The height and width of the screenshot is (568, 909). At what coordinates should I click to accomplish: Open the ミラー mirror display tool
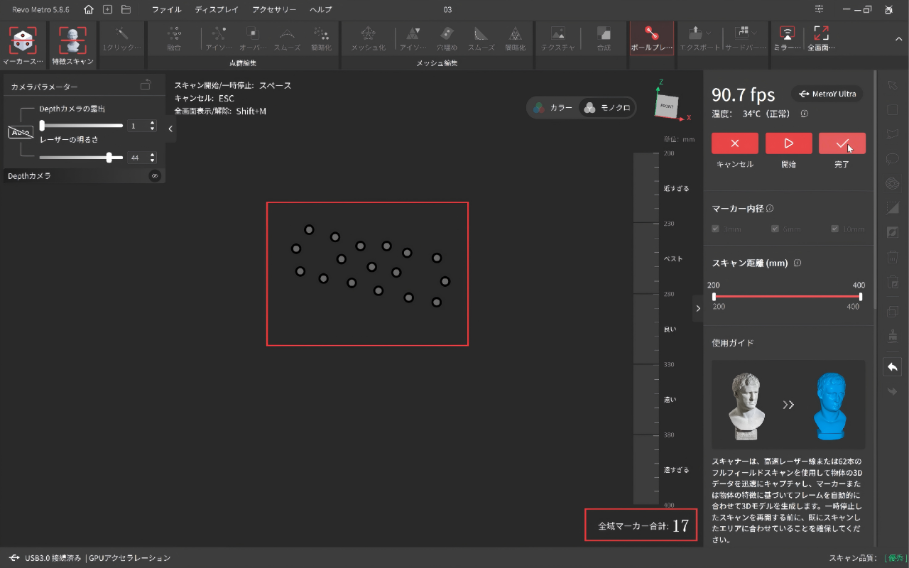coord(786,39)
